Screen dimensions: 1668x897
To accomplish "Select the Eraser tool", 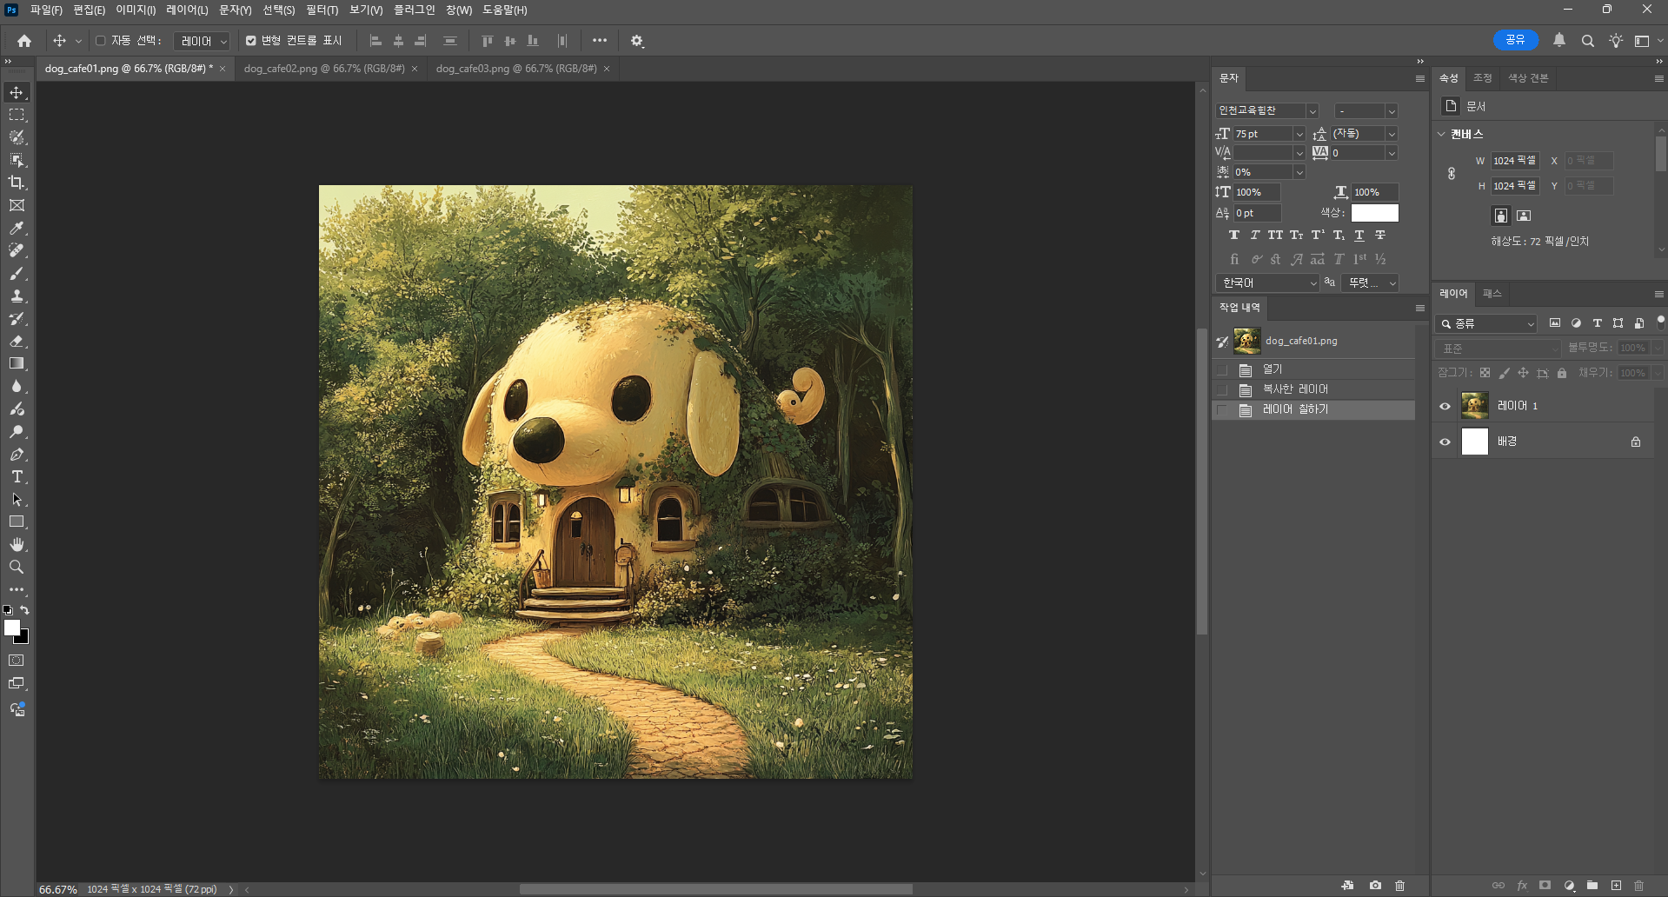I will pyautogui.click(x=17, y=341).
